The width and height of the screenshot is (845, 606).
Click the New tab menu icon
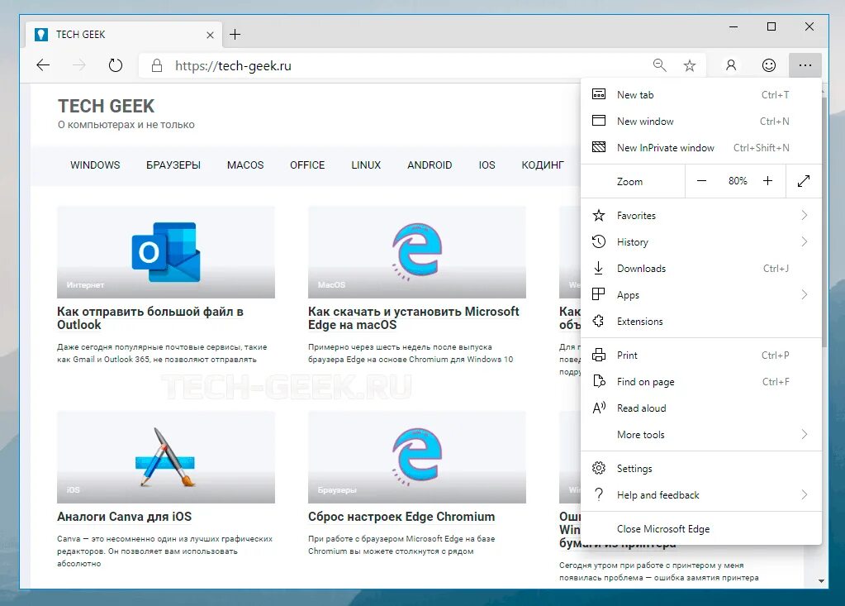[599, 94]
